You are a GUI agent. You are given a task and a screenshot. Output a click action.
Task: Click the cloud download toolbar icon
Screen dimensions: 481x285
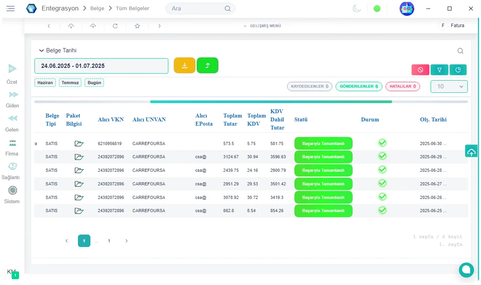pos(71,26)
